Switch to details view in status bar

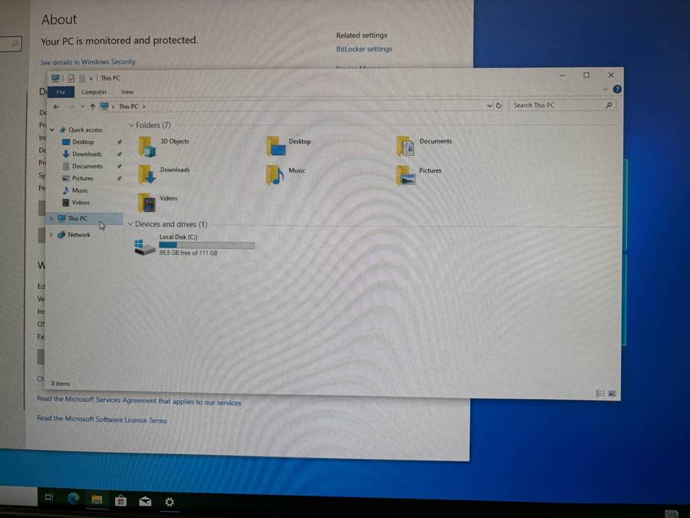point(600,394)
